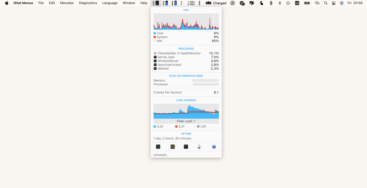The height and width of the screenshot is (188, 367).
Task: Click the Now Playing play-circle menu bar icon
Action: [x=288, y=3]
